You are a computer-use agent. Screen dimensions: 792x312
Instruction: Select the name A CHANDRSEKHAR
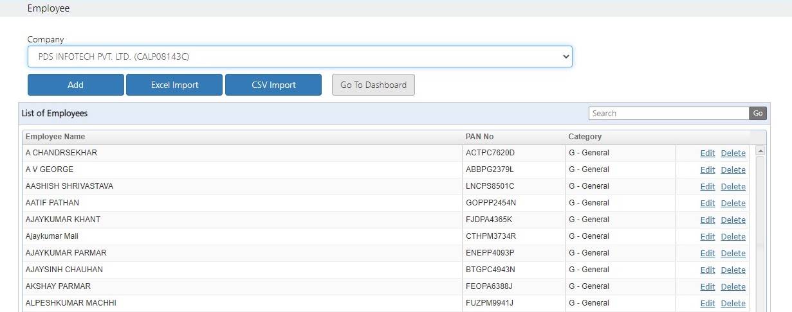tap(62, 153)
